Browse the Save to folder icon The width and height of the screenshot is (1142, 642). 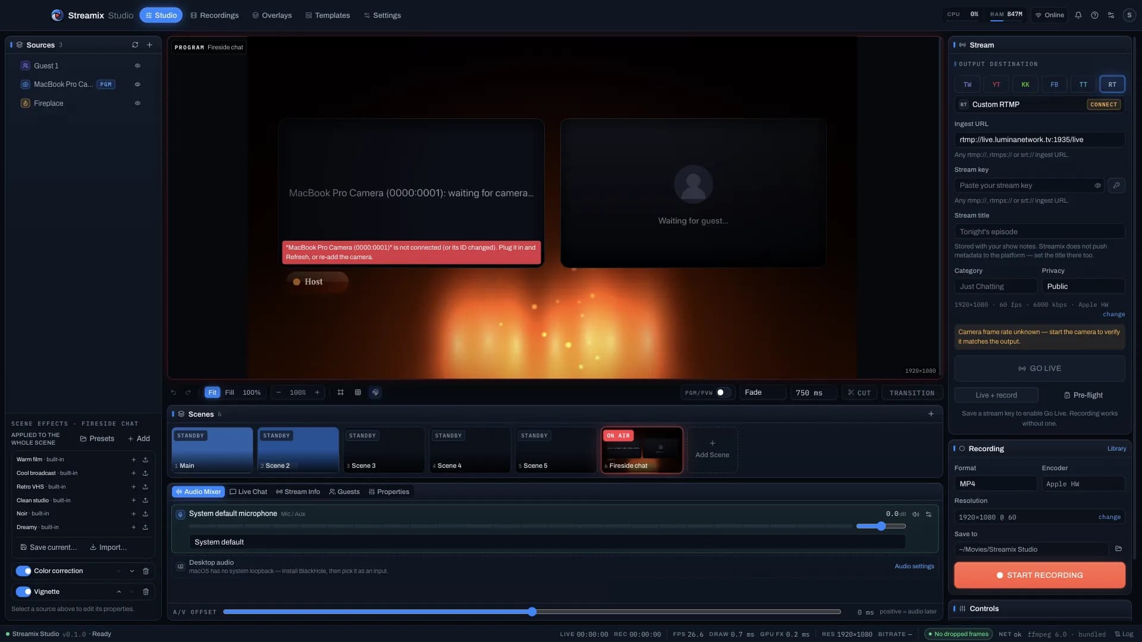(1118, 549)
